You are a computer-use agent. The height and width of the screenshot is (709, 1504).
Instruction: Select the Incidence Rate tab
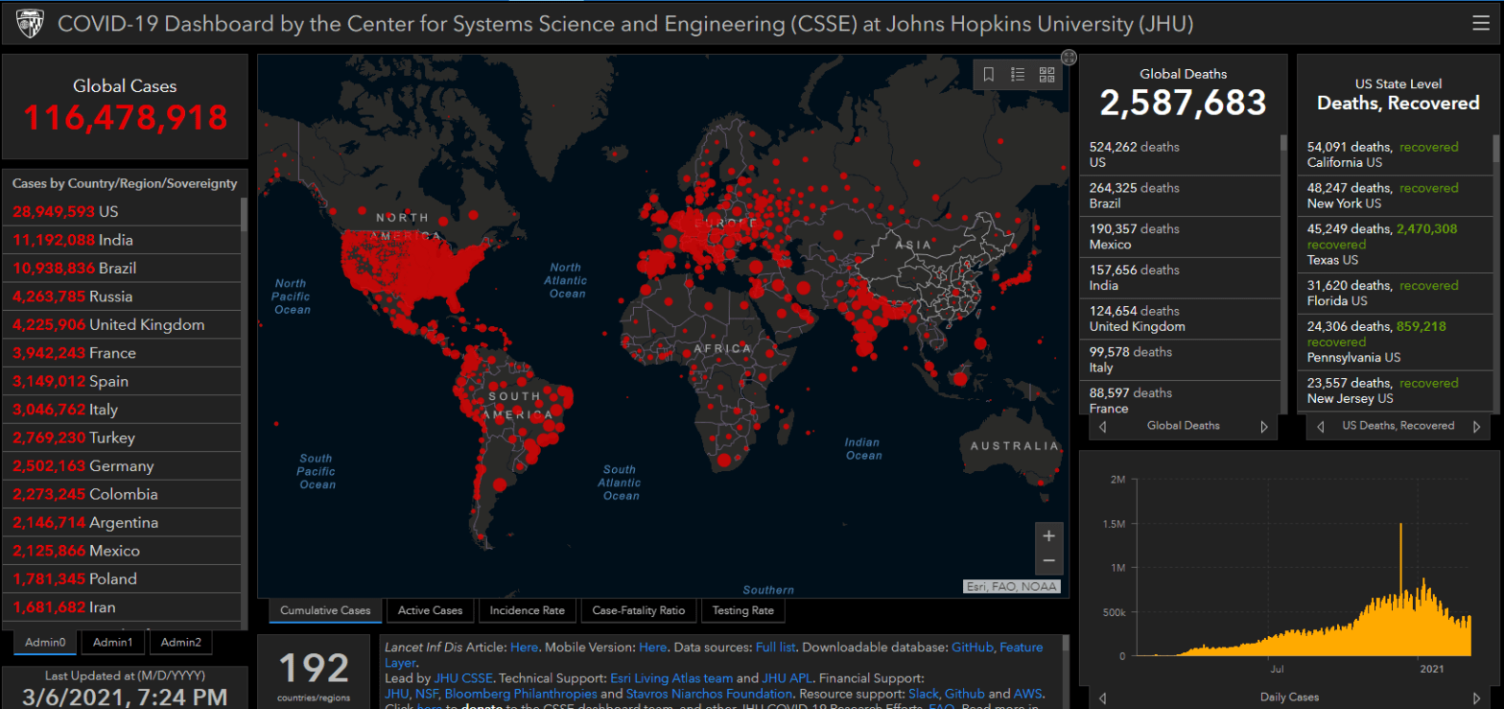[527, 610]
